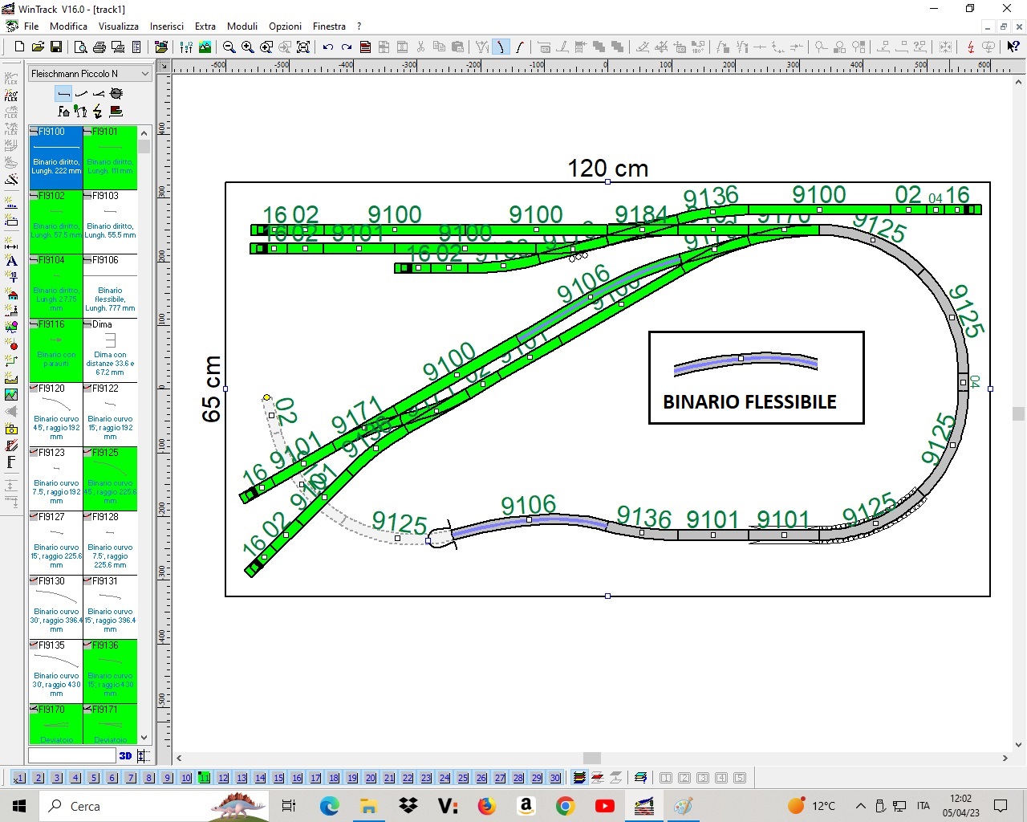Image resolution: width=1027 pixels, height=822 pixels.
Task: Select FI9106 flexible track 777 mm
Action: [x=110, y=286]
